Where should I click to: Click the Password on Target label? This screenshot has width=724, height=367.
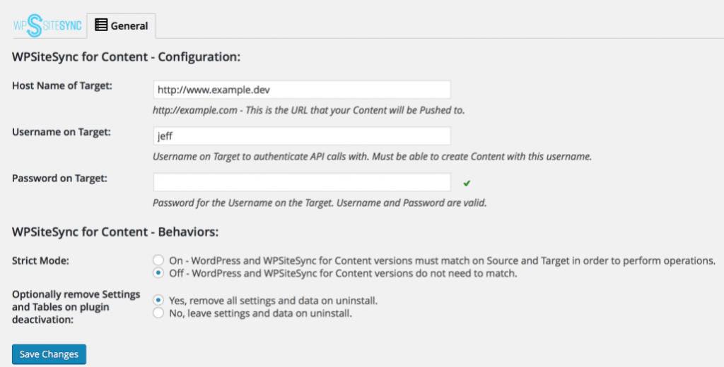click(59, 178)
